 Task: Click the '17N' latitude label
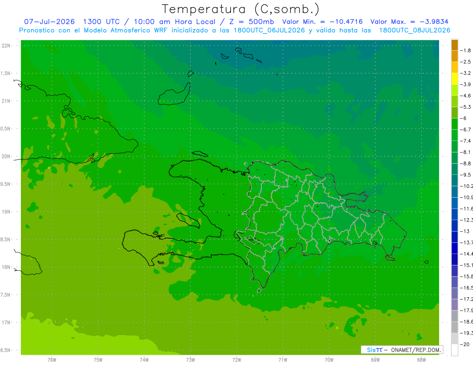[x=6, y=322]
